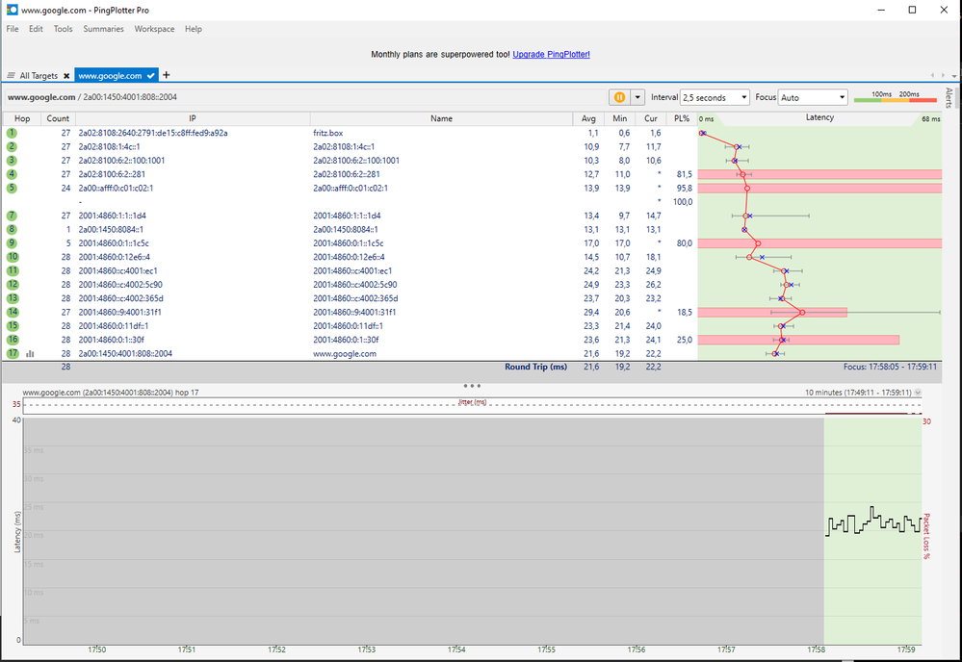962x662 pixels.
Task: Open the Summaries menu
Action: (x=103, y=29)
